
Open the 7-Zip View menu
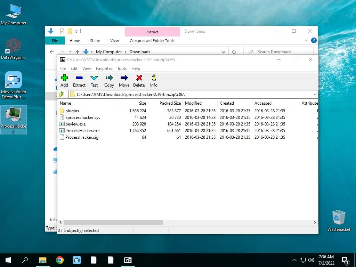[x=87, y=68]
